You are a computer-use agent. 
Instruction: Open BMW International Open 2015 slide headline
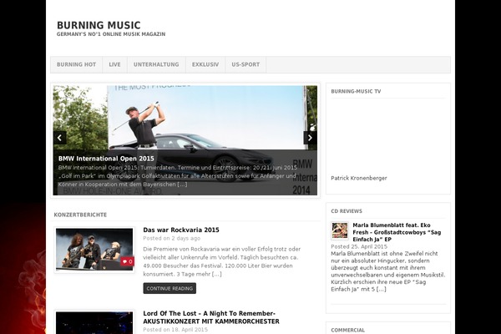[x=106, y=159]
